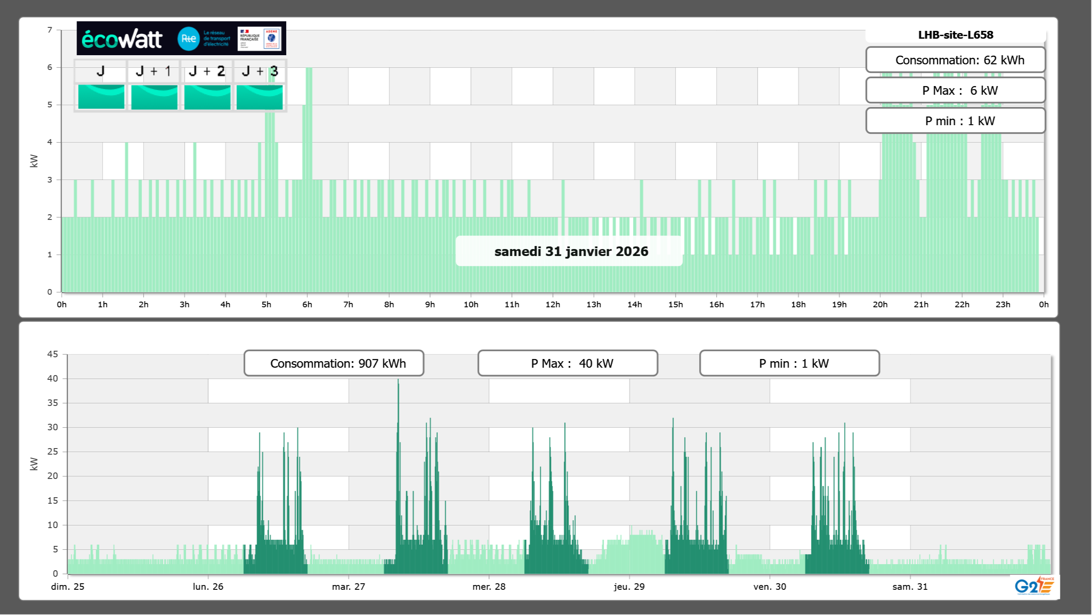
Task: Click the P Max : 6 kW box
Action: [x=955, y=90]
